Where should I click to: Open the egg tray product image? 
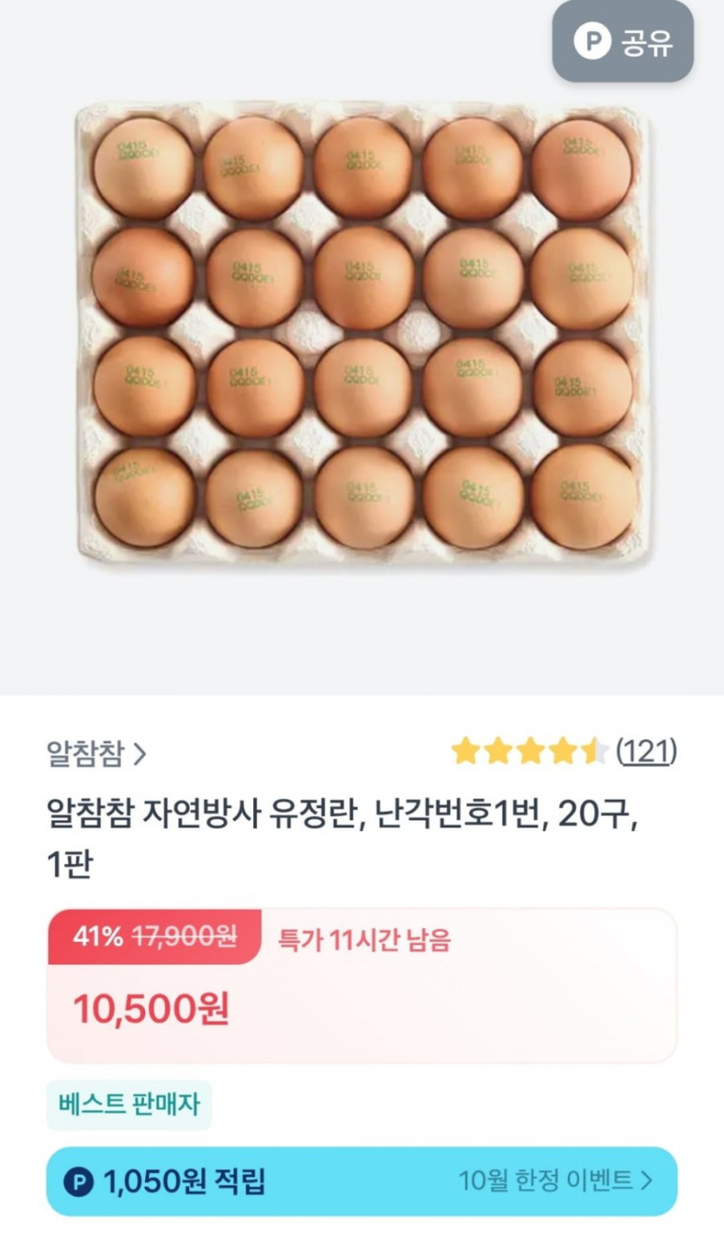coord(362,334)
